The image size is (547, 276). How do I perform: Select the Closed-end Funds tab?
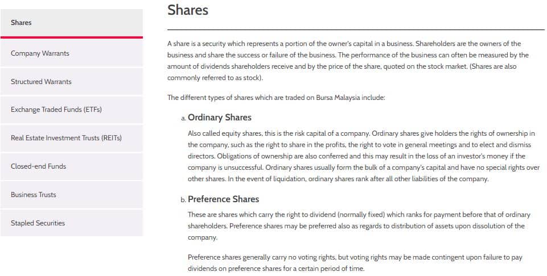click(72, 166)
